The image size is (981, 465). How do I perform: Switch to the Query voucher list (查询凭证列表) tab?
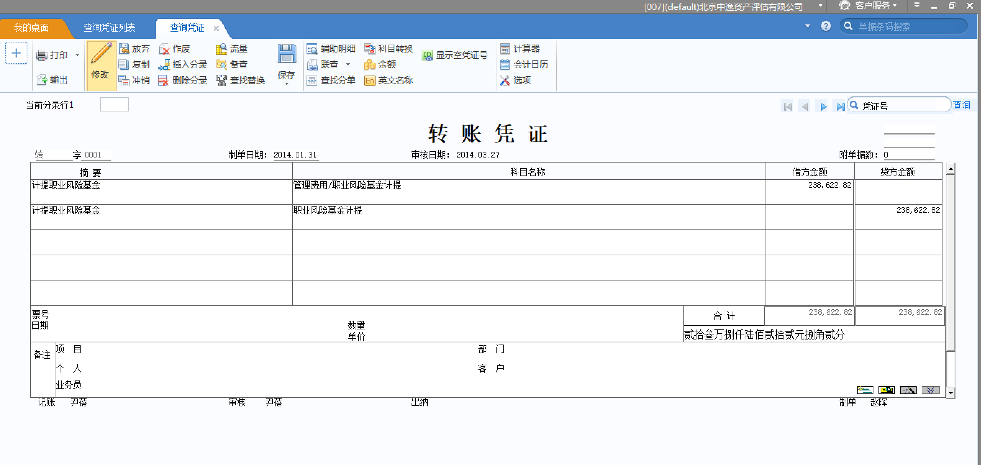110,27
